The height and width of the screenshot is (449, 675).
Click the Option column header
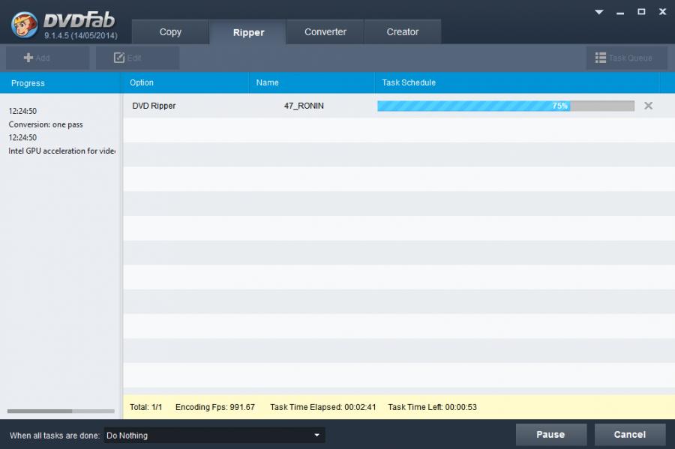tap(185, 82)
